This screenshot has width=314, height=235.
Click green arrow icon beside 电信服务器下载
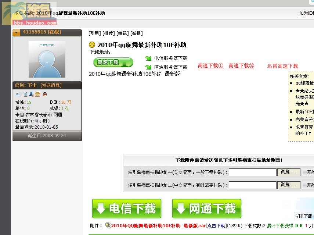[148, 58]
